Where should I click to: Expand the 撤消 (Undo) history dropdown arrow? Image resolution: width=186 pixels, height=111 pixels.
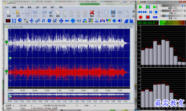(40, 13)
